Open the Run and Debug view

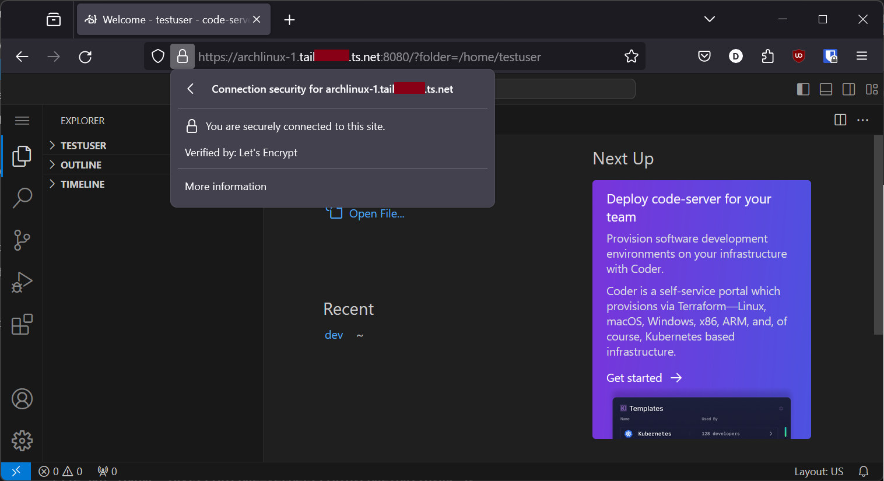tap(22, 282)
